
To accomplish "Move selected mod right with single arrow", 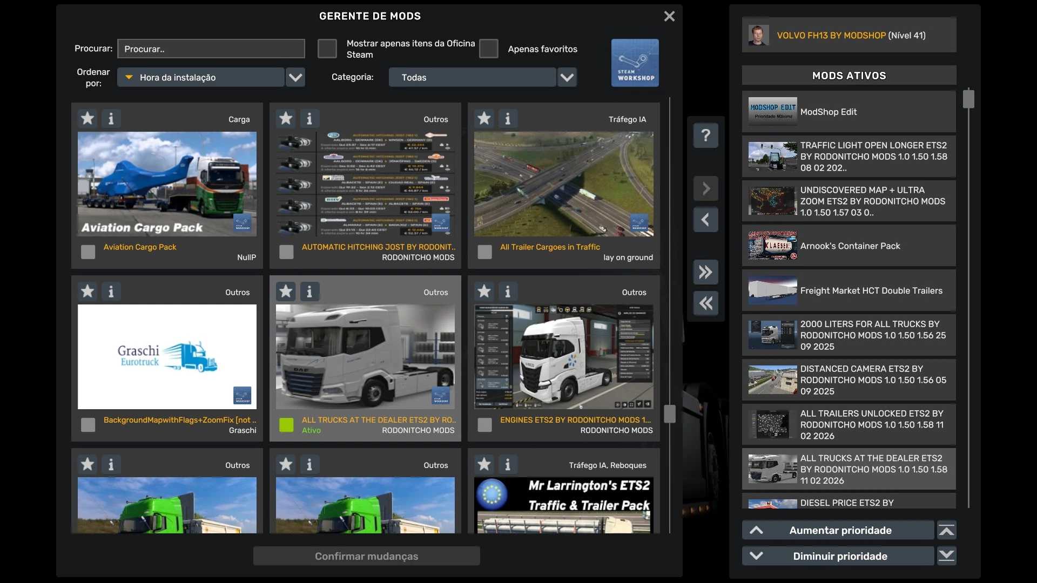I will 705,188.
